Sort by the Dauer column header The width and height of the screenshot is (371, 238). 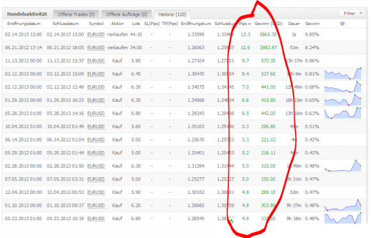coord(294,24)
